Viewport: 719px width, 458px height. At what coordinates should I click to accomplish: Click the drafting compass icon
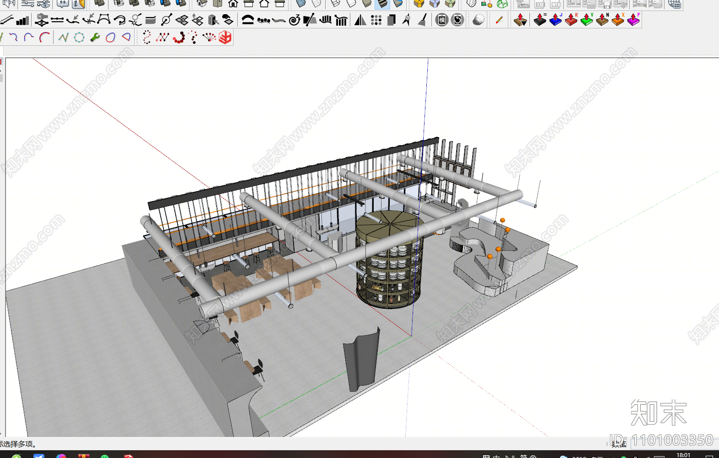click(x=407, y=20)
